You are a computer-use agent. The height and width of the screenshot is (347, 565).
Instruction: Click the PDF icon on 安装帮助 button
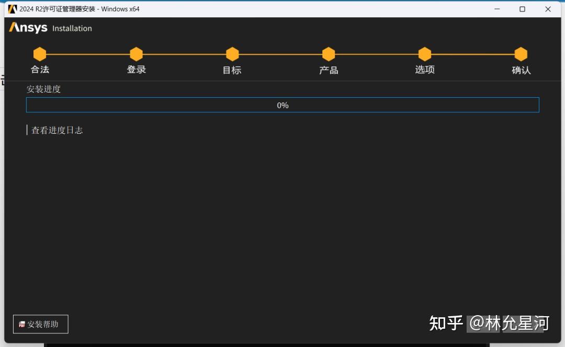pos(21,324)
